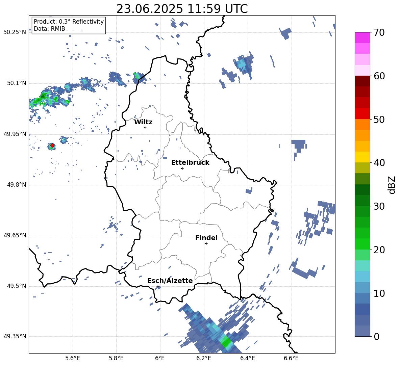Viewport: 400px width, 365px height.
Task: Click the 6.4°E longitude label
Action: point(247,358)
